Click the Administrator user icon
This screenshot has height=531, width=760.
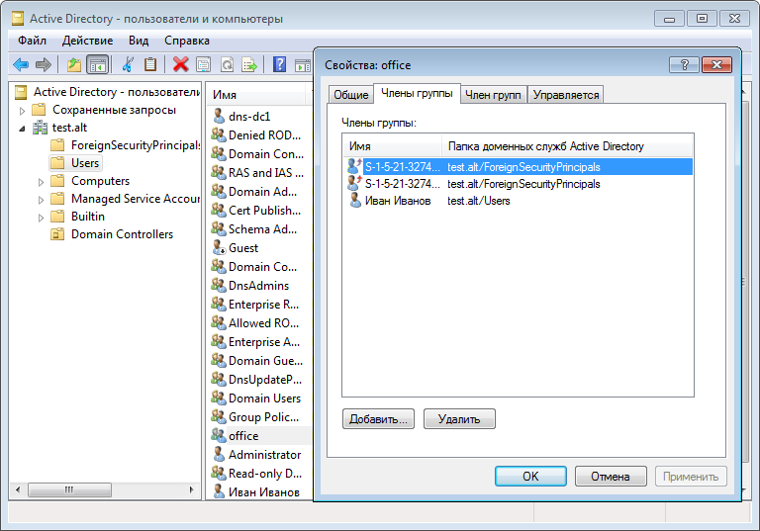coord(219,455)
